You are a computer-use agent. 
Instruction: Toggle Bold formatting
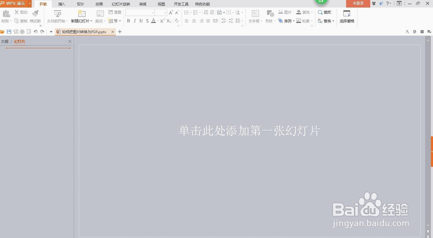pyautogui.click(x=129, y=21)
